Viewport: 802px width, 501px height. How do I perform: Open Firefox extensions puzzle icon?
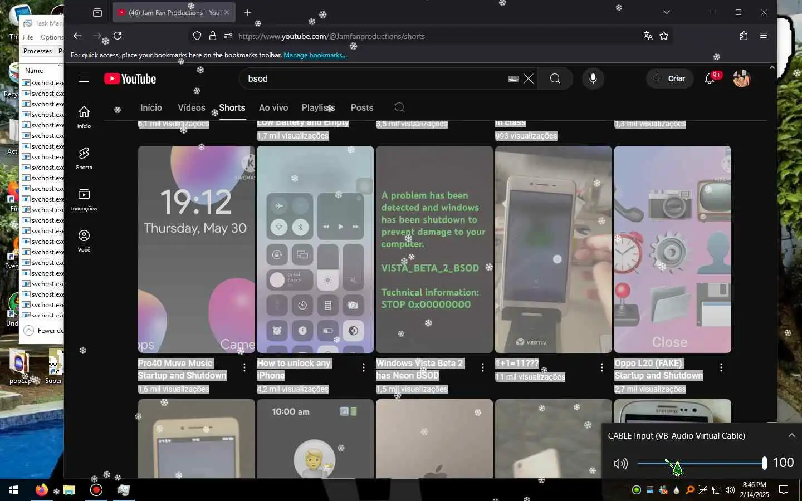[x=744, y=36]
